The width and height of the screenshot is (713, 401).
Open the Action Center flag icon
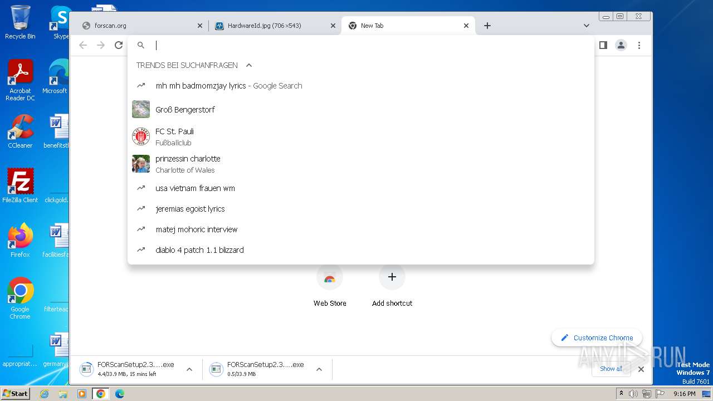(x=660, y=394)
